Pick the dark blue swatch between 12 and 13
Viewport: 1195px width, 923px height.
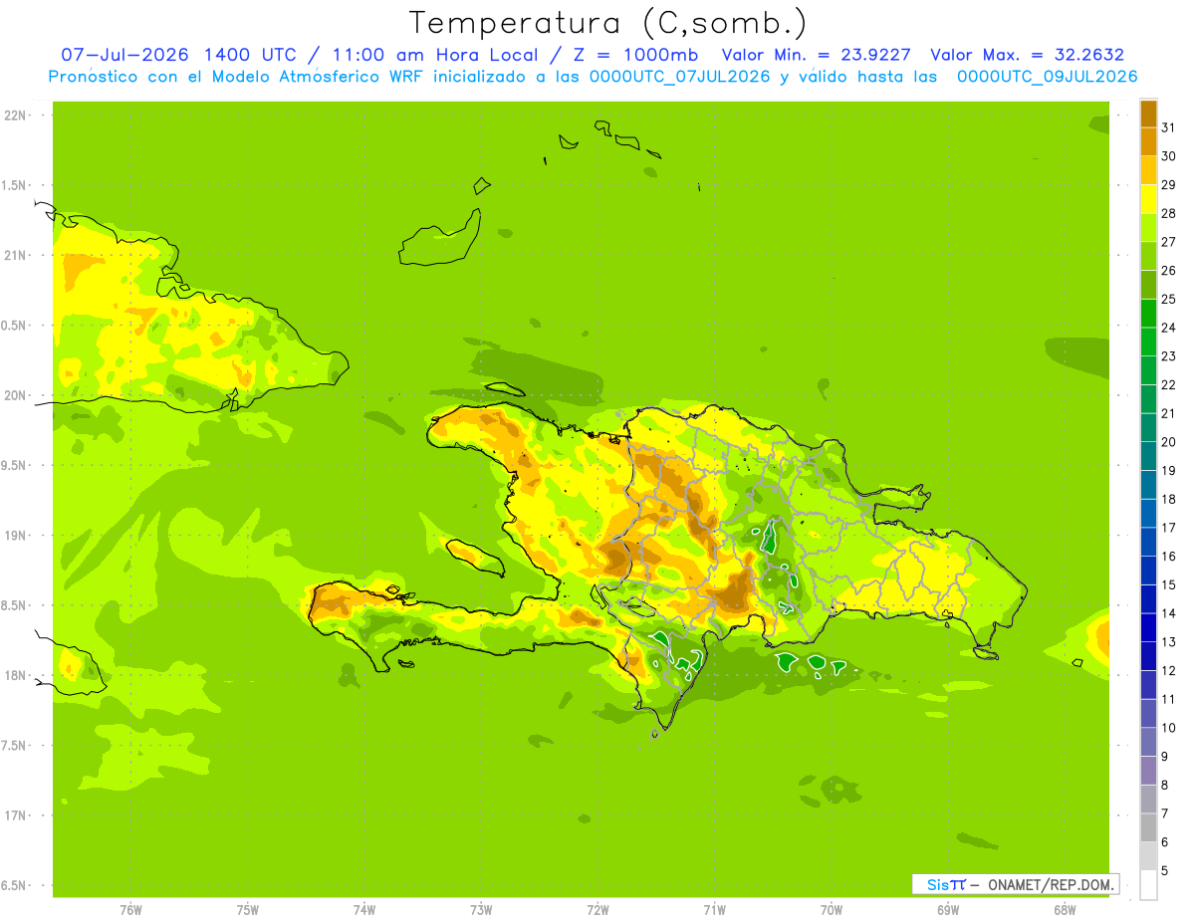[x=1148, y=656]
